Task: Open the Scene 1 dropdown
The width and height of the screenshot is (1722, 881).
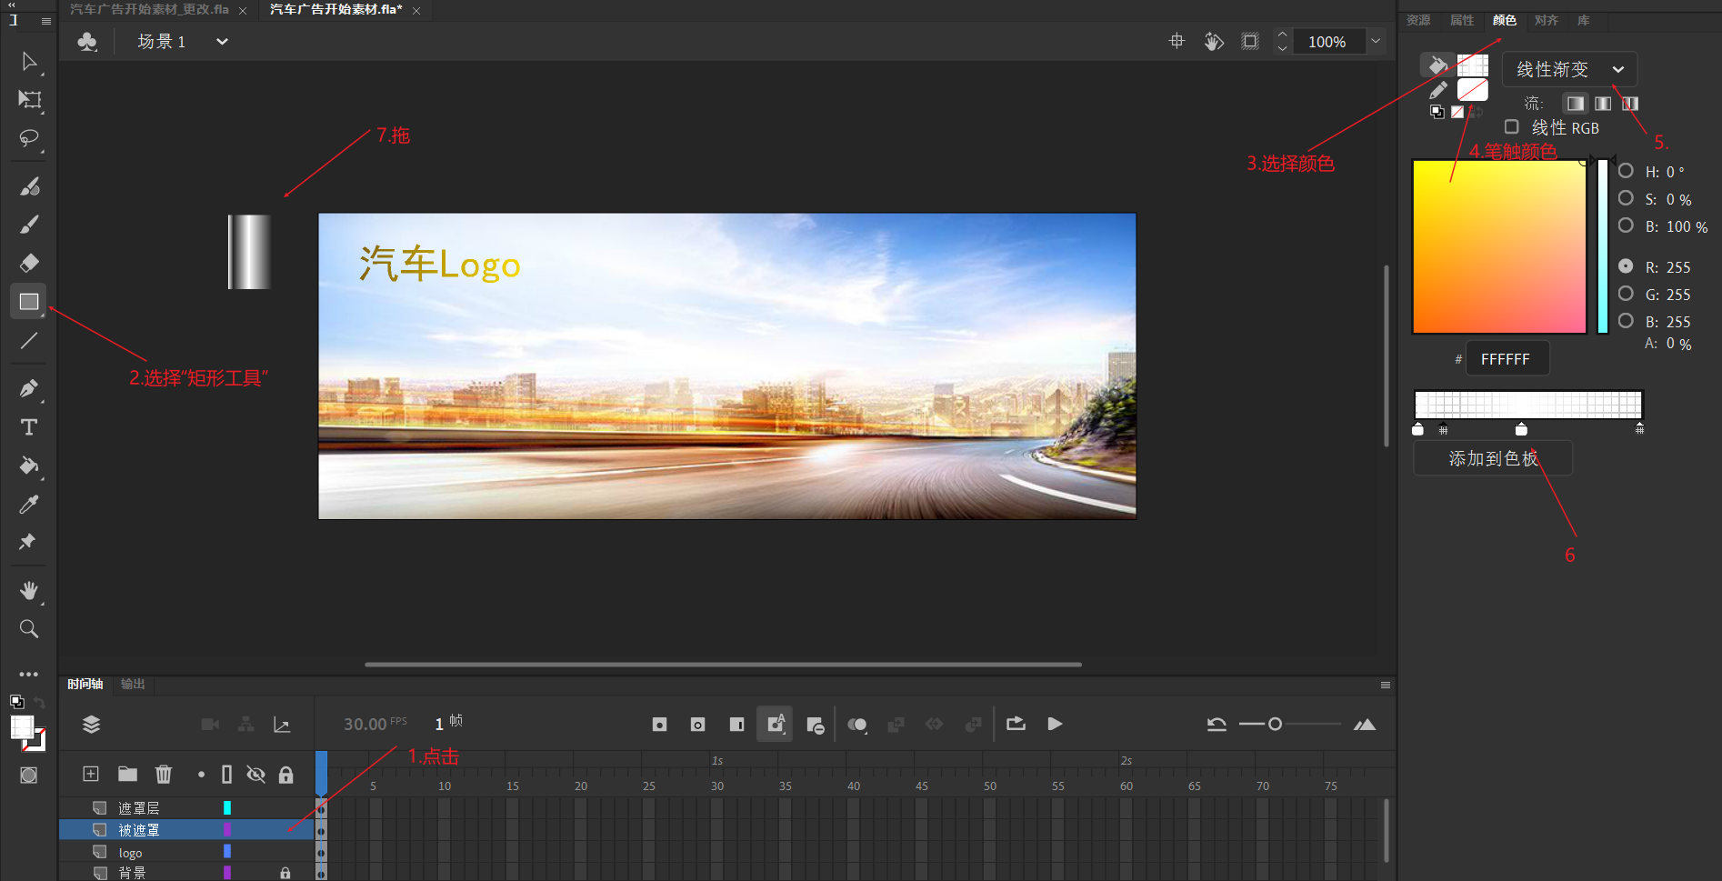Action: 222,42
